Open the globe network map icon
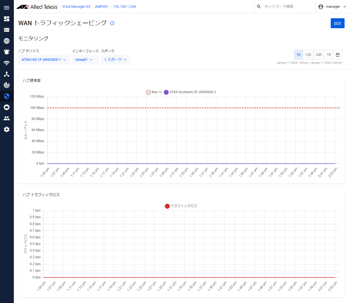Viewport: 349px width, 303px height. [7, 41]
